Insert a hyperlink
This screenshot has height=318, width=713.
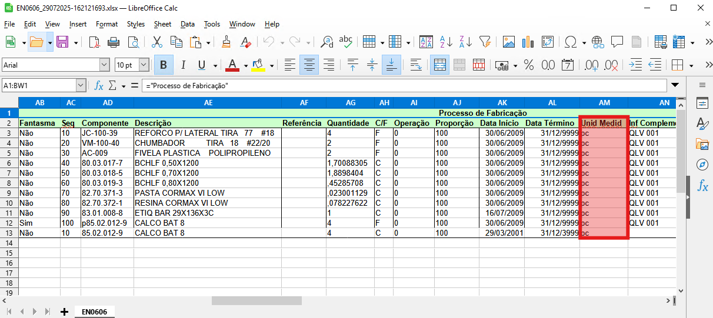pos(598,42)
